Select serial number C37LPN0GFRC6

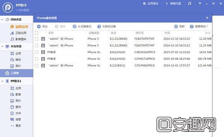click(144, 66)
